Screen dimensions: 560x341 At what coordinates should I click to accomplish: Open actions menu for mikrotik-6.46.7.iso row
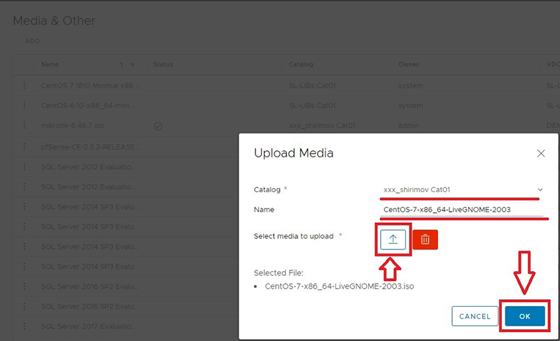point(24,125)
